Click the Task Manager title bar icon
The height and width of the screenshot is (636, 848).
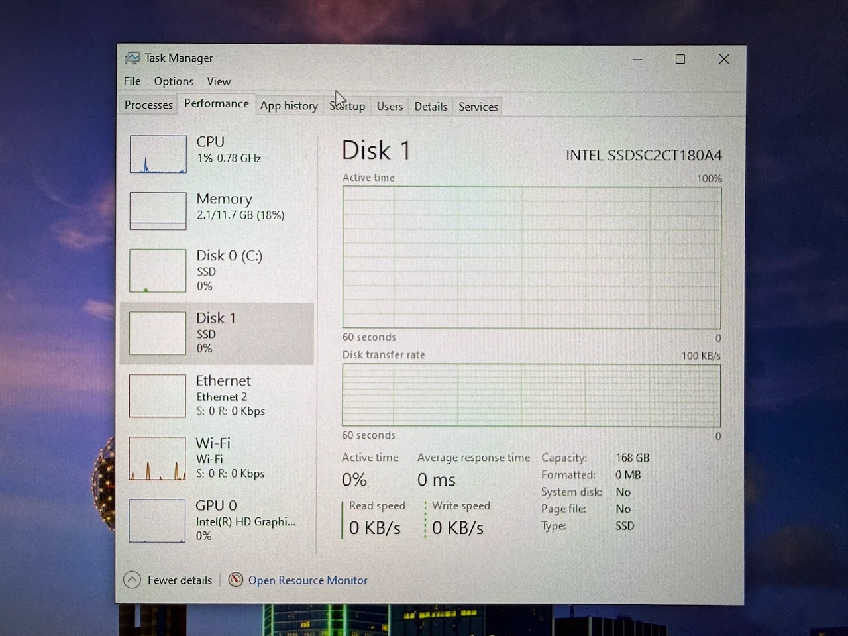[x=132, y=58]
